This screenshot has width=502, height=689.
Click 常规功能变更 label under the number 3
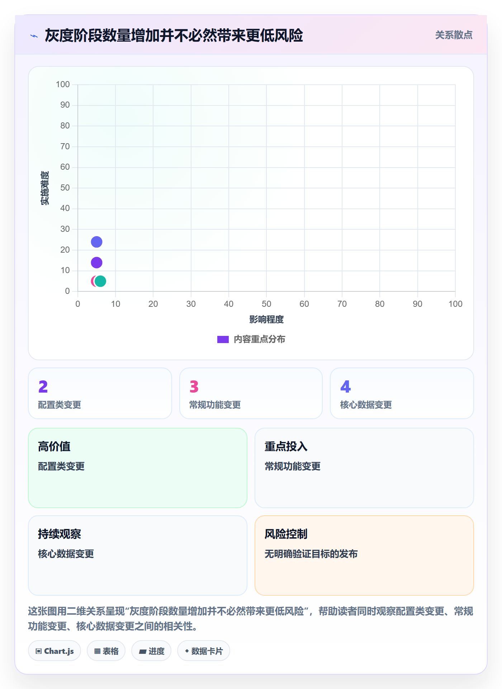(215, 405)
